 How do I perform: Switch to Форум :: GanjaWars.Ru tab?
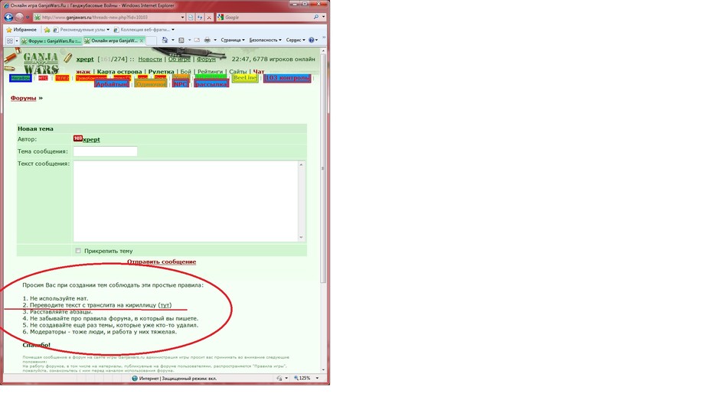51,41
